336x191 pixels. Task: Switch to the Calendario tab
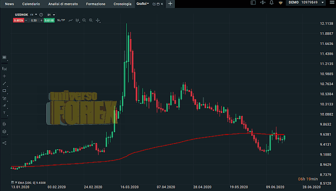coord(30,4)
